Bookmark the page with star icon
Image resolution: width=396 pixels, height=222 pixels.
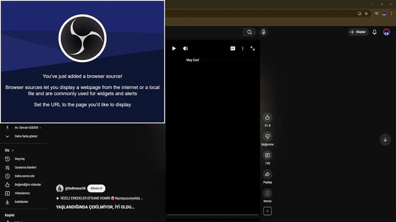366,14
